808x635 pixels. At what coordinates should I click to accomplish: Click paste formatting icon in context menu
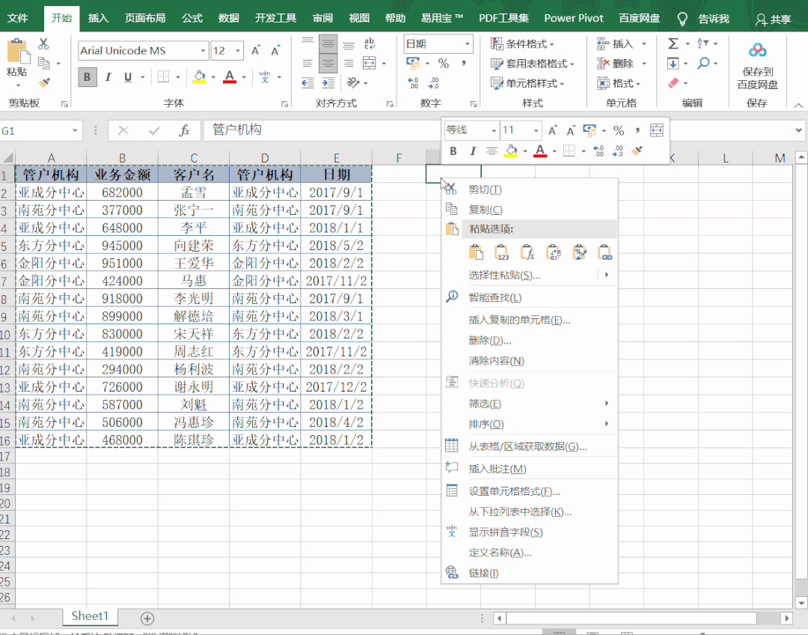click(x=579, y=252)
